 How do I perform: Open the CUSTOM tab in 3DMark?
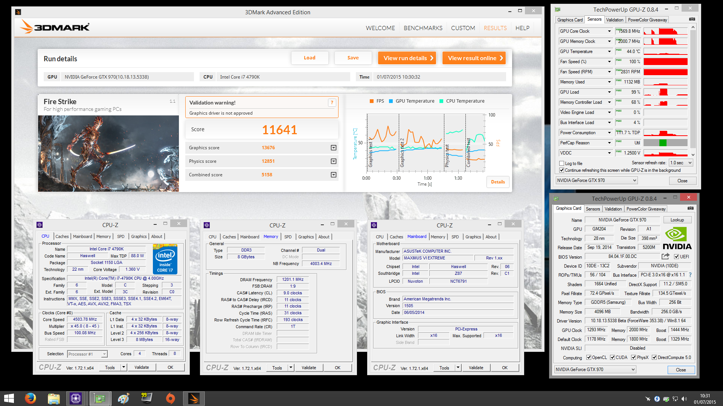click(x=463, y=28)
